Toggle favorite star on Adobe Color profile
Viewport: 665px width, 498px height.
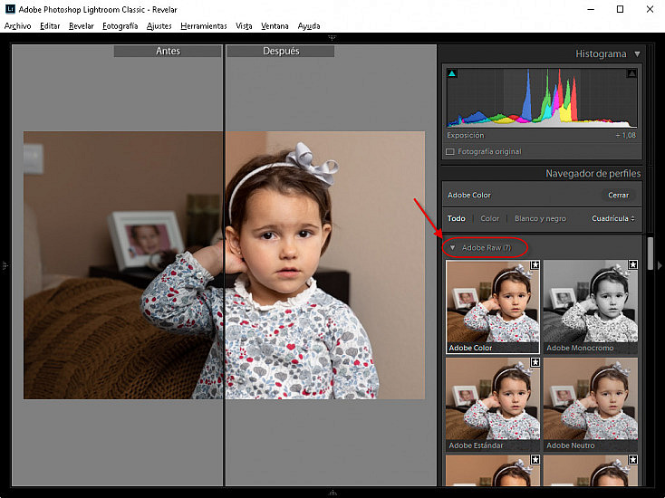click(x=535, y=265)
